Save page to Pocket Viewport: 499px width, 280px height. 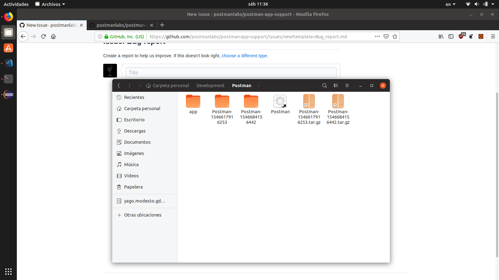(386, 36)
